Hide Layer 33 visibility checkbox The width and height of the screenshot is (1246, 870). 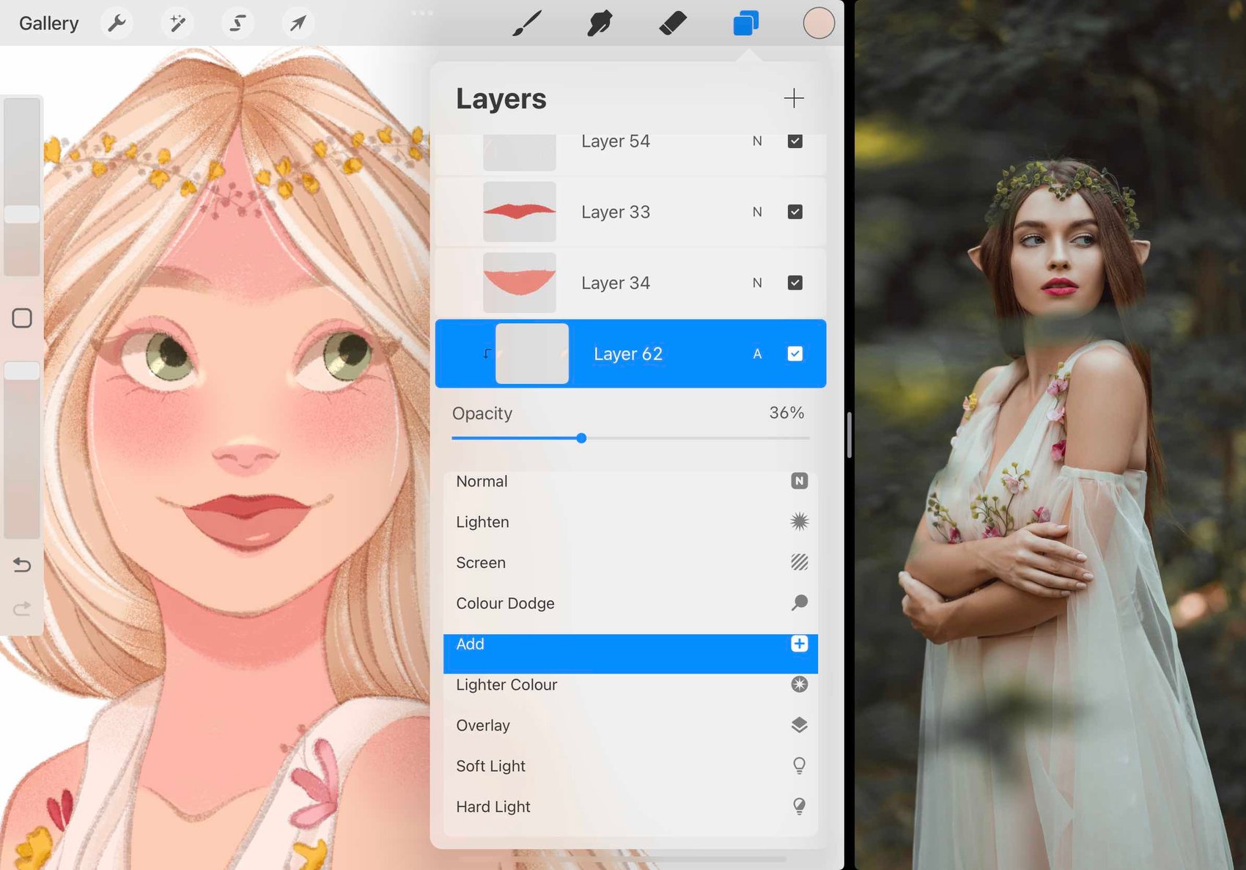click(x=795, y=212)
